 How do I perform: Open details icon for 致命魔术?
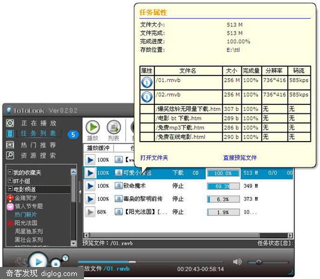pos(118,186)
